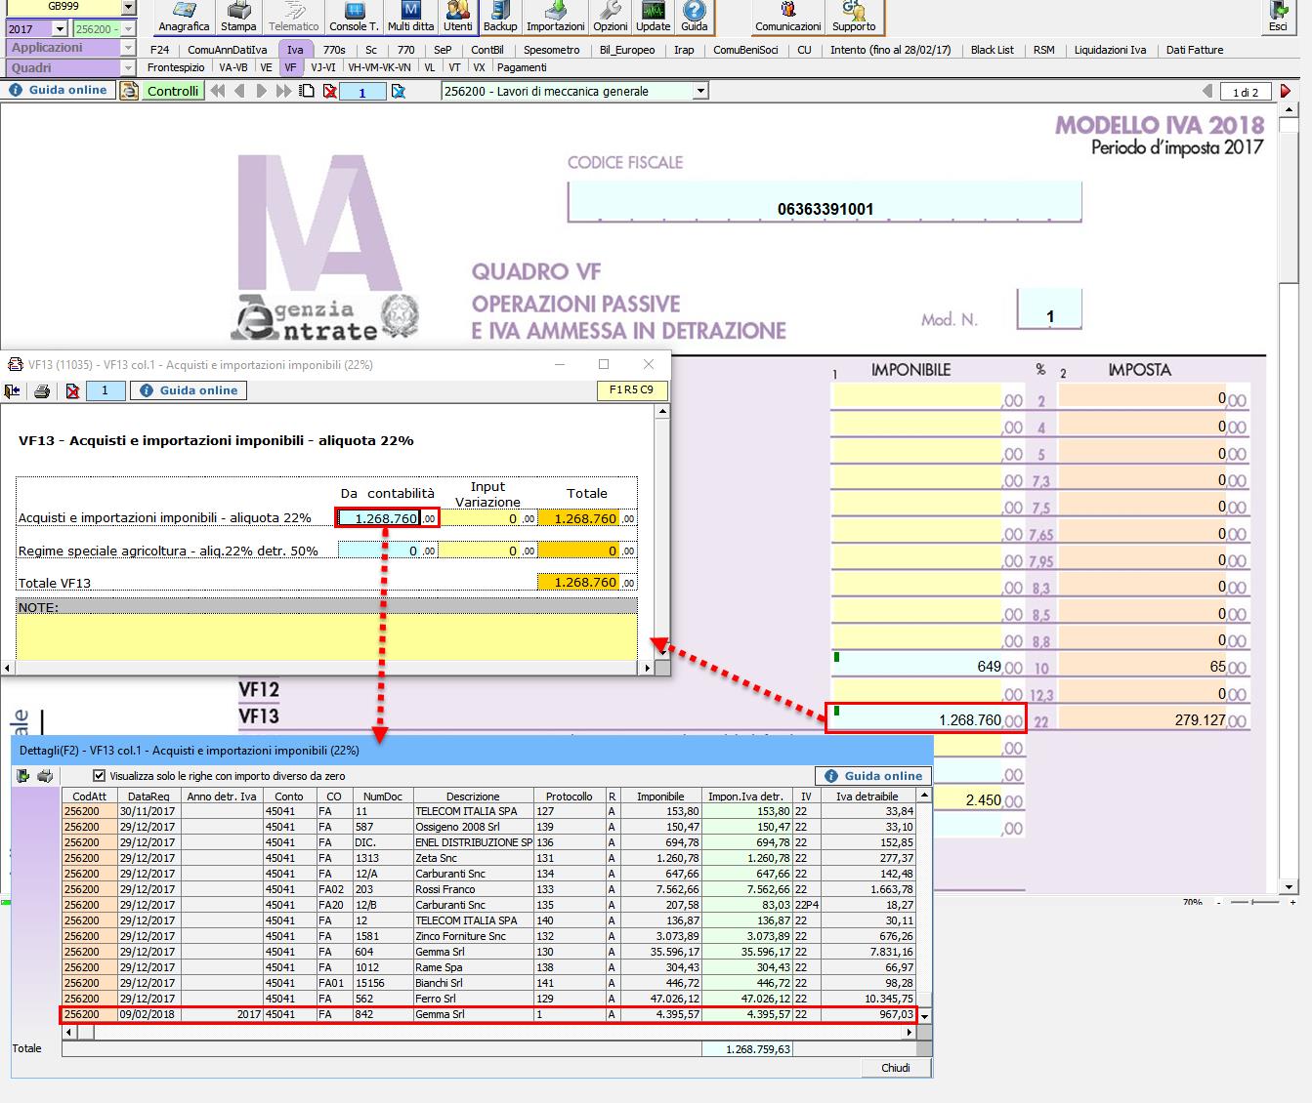This screenshot has width=1312, height=1103.
Task: Click the Importazioni toolbar icon
Action: 555,17
